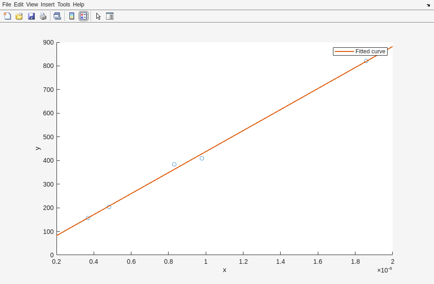This screenshot has width=434, height=284.
Task: Click the 'Fitted curve' legend label
Action: pyautogui.click(x=370, y=51)
